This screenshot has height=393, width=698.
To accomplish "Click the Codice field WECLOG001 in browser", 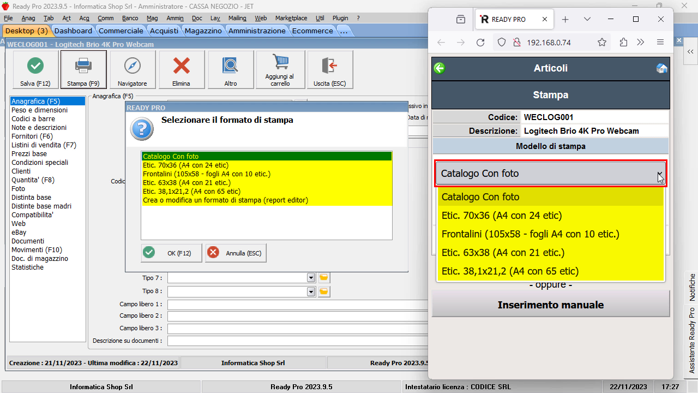I will click(594, 117).
